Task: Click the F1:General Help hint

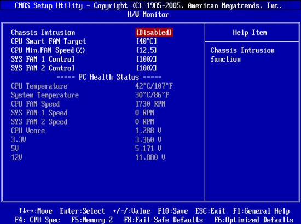Action: (x=261, y=211)
